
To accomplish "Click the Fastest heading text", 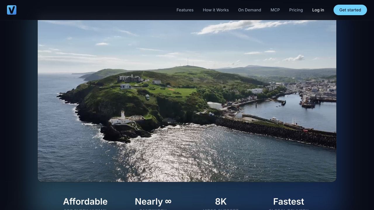I will tap(289, 202).
